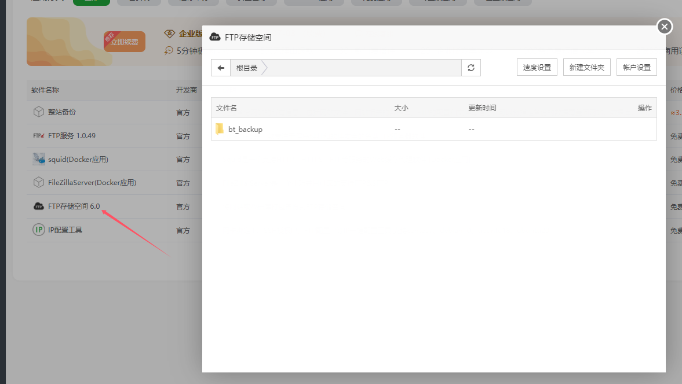
Task: Click the 文件名 column header
Action: [227, 108]
